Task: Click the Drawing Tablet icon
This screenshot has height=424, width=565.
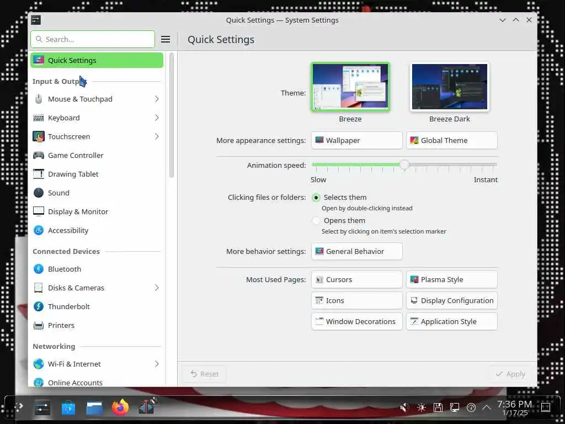Action: [39, 174]
